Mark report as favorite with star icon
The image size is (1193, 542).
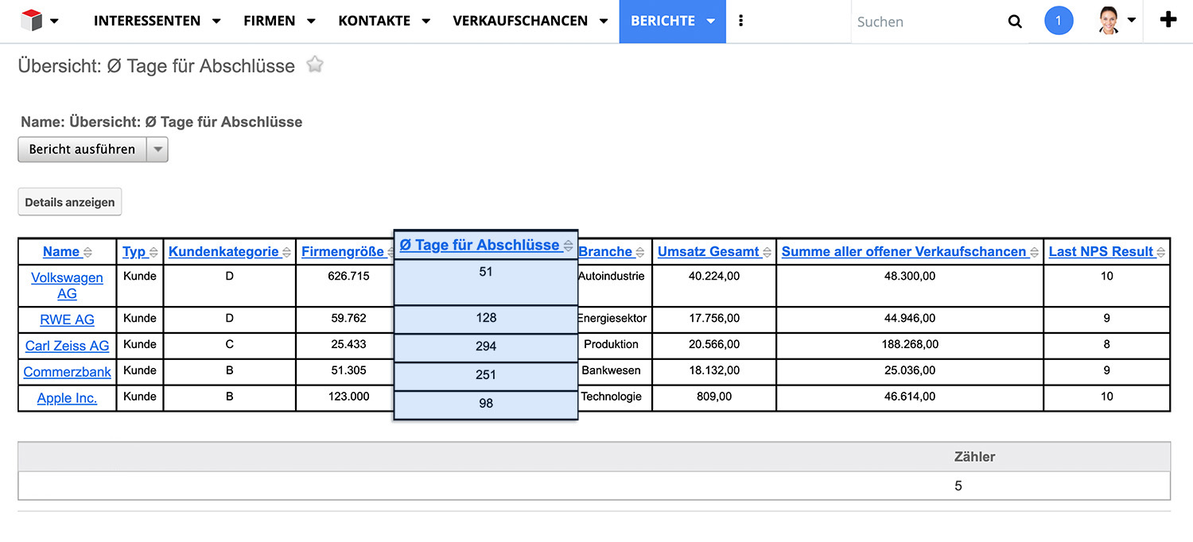(x=315, y=65)
